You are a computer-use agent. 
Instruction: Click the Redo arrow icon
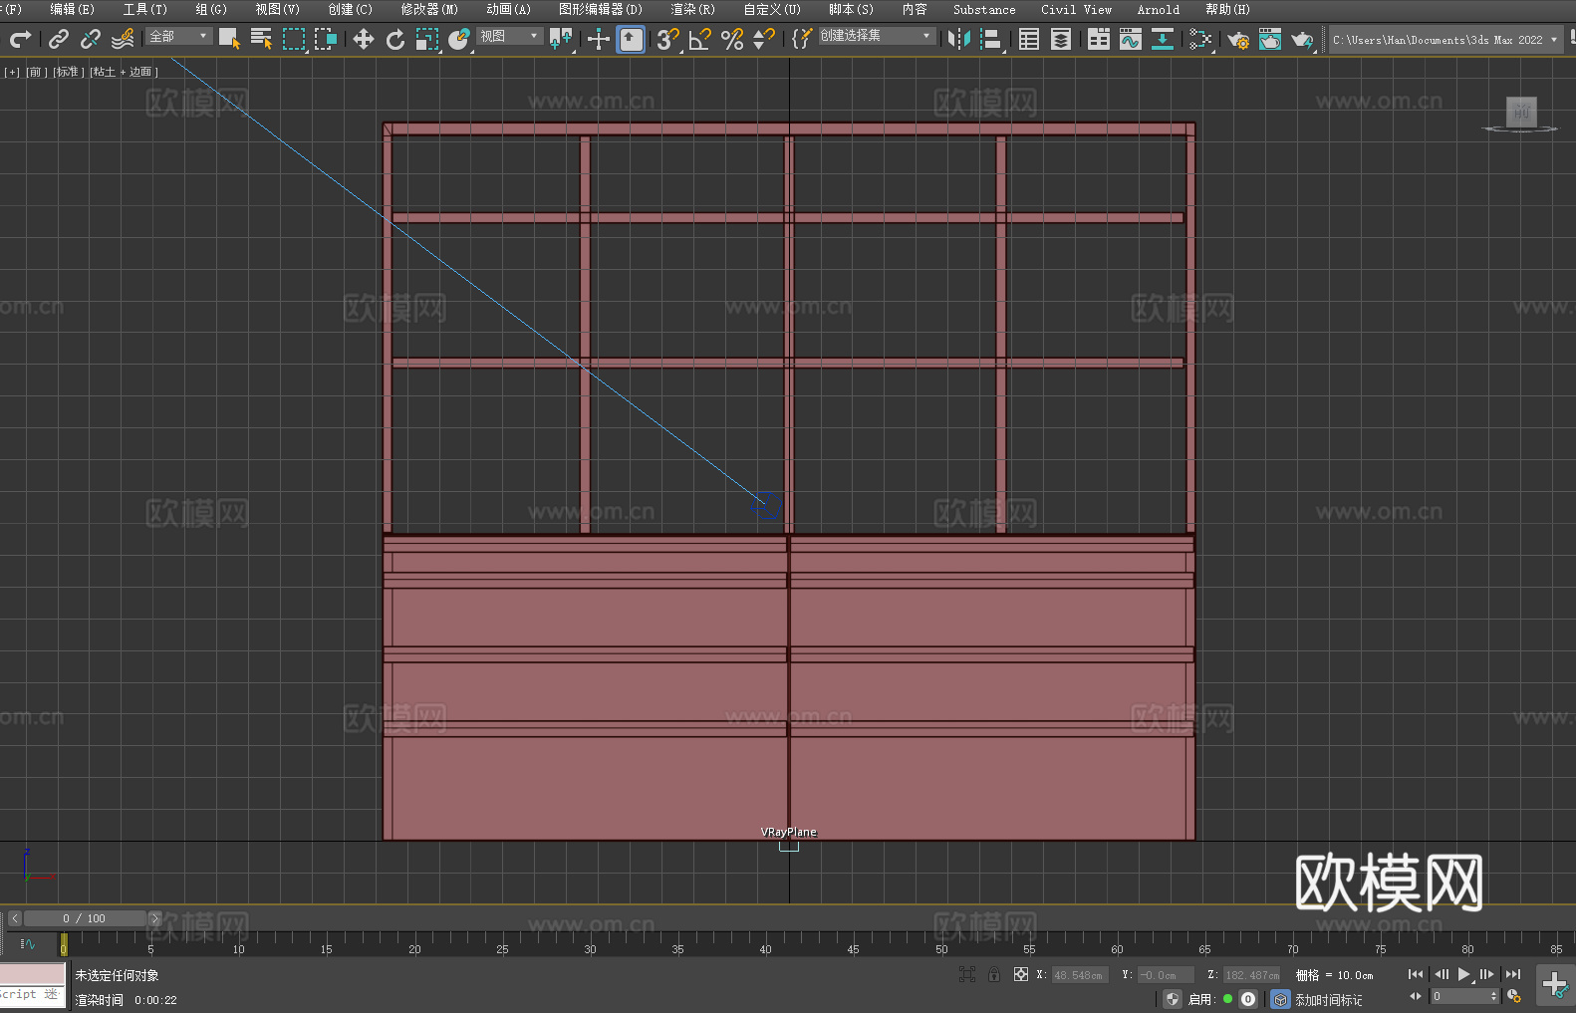pos(20,39)
